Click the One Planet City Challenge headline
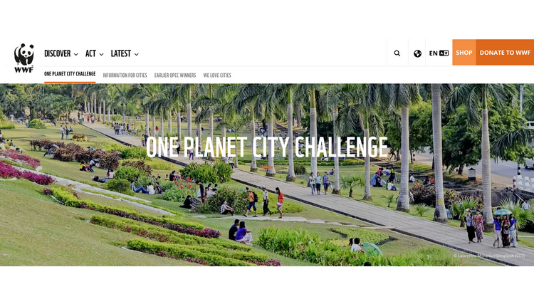Screen dimensions: 534x294 coord(267,147)
